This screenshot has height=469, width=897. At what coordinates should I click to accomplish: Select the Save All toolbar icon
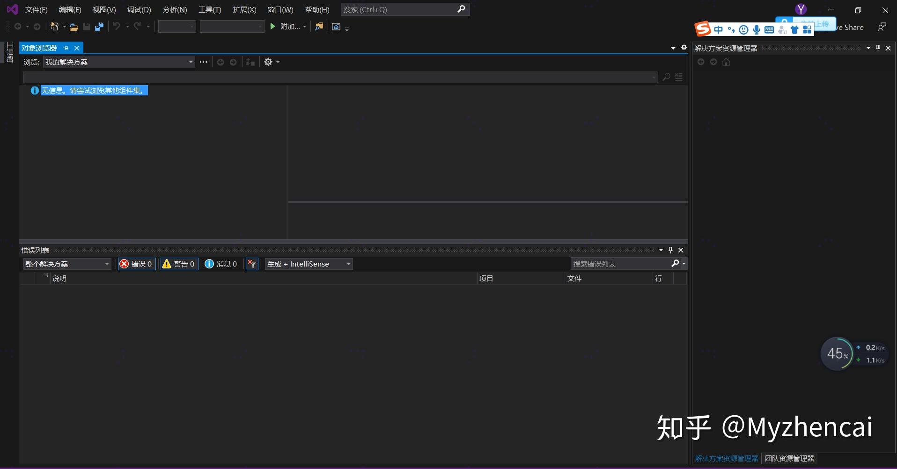click(99, 27)
